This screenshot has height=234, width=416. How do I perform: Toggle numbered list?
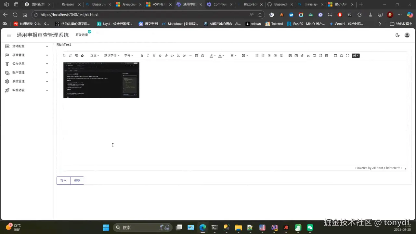click(x=263, y=56)
